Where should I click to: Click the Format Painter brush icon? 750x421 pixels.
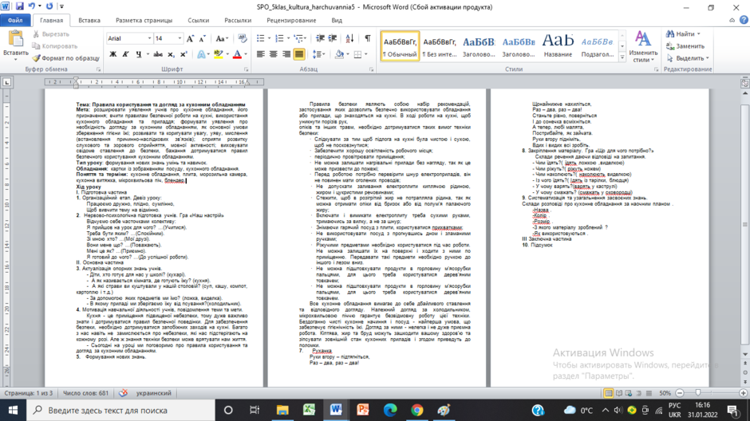pos(37,58)
